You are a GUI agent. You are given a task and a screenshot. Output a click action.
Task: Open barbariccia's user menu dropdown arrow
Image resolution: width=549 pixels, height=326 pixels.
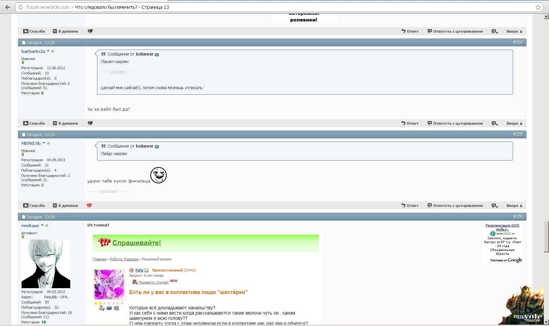(x=48, y=51)
